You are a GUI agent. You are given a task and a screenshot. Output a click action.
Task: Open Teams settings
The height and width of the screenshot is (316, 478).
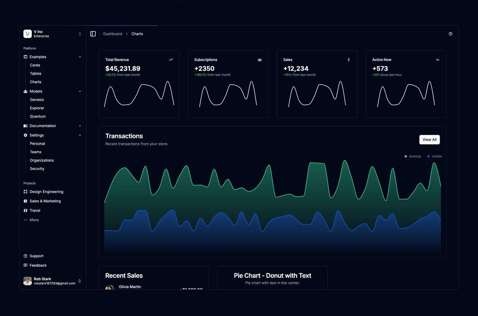point(36,152)
